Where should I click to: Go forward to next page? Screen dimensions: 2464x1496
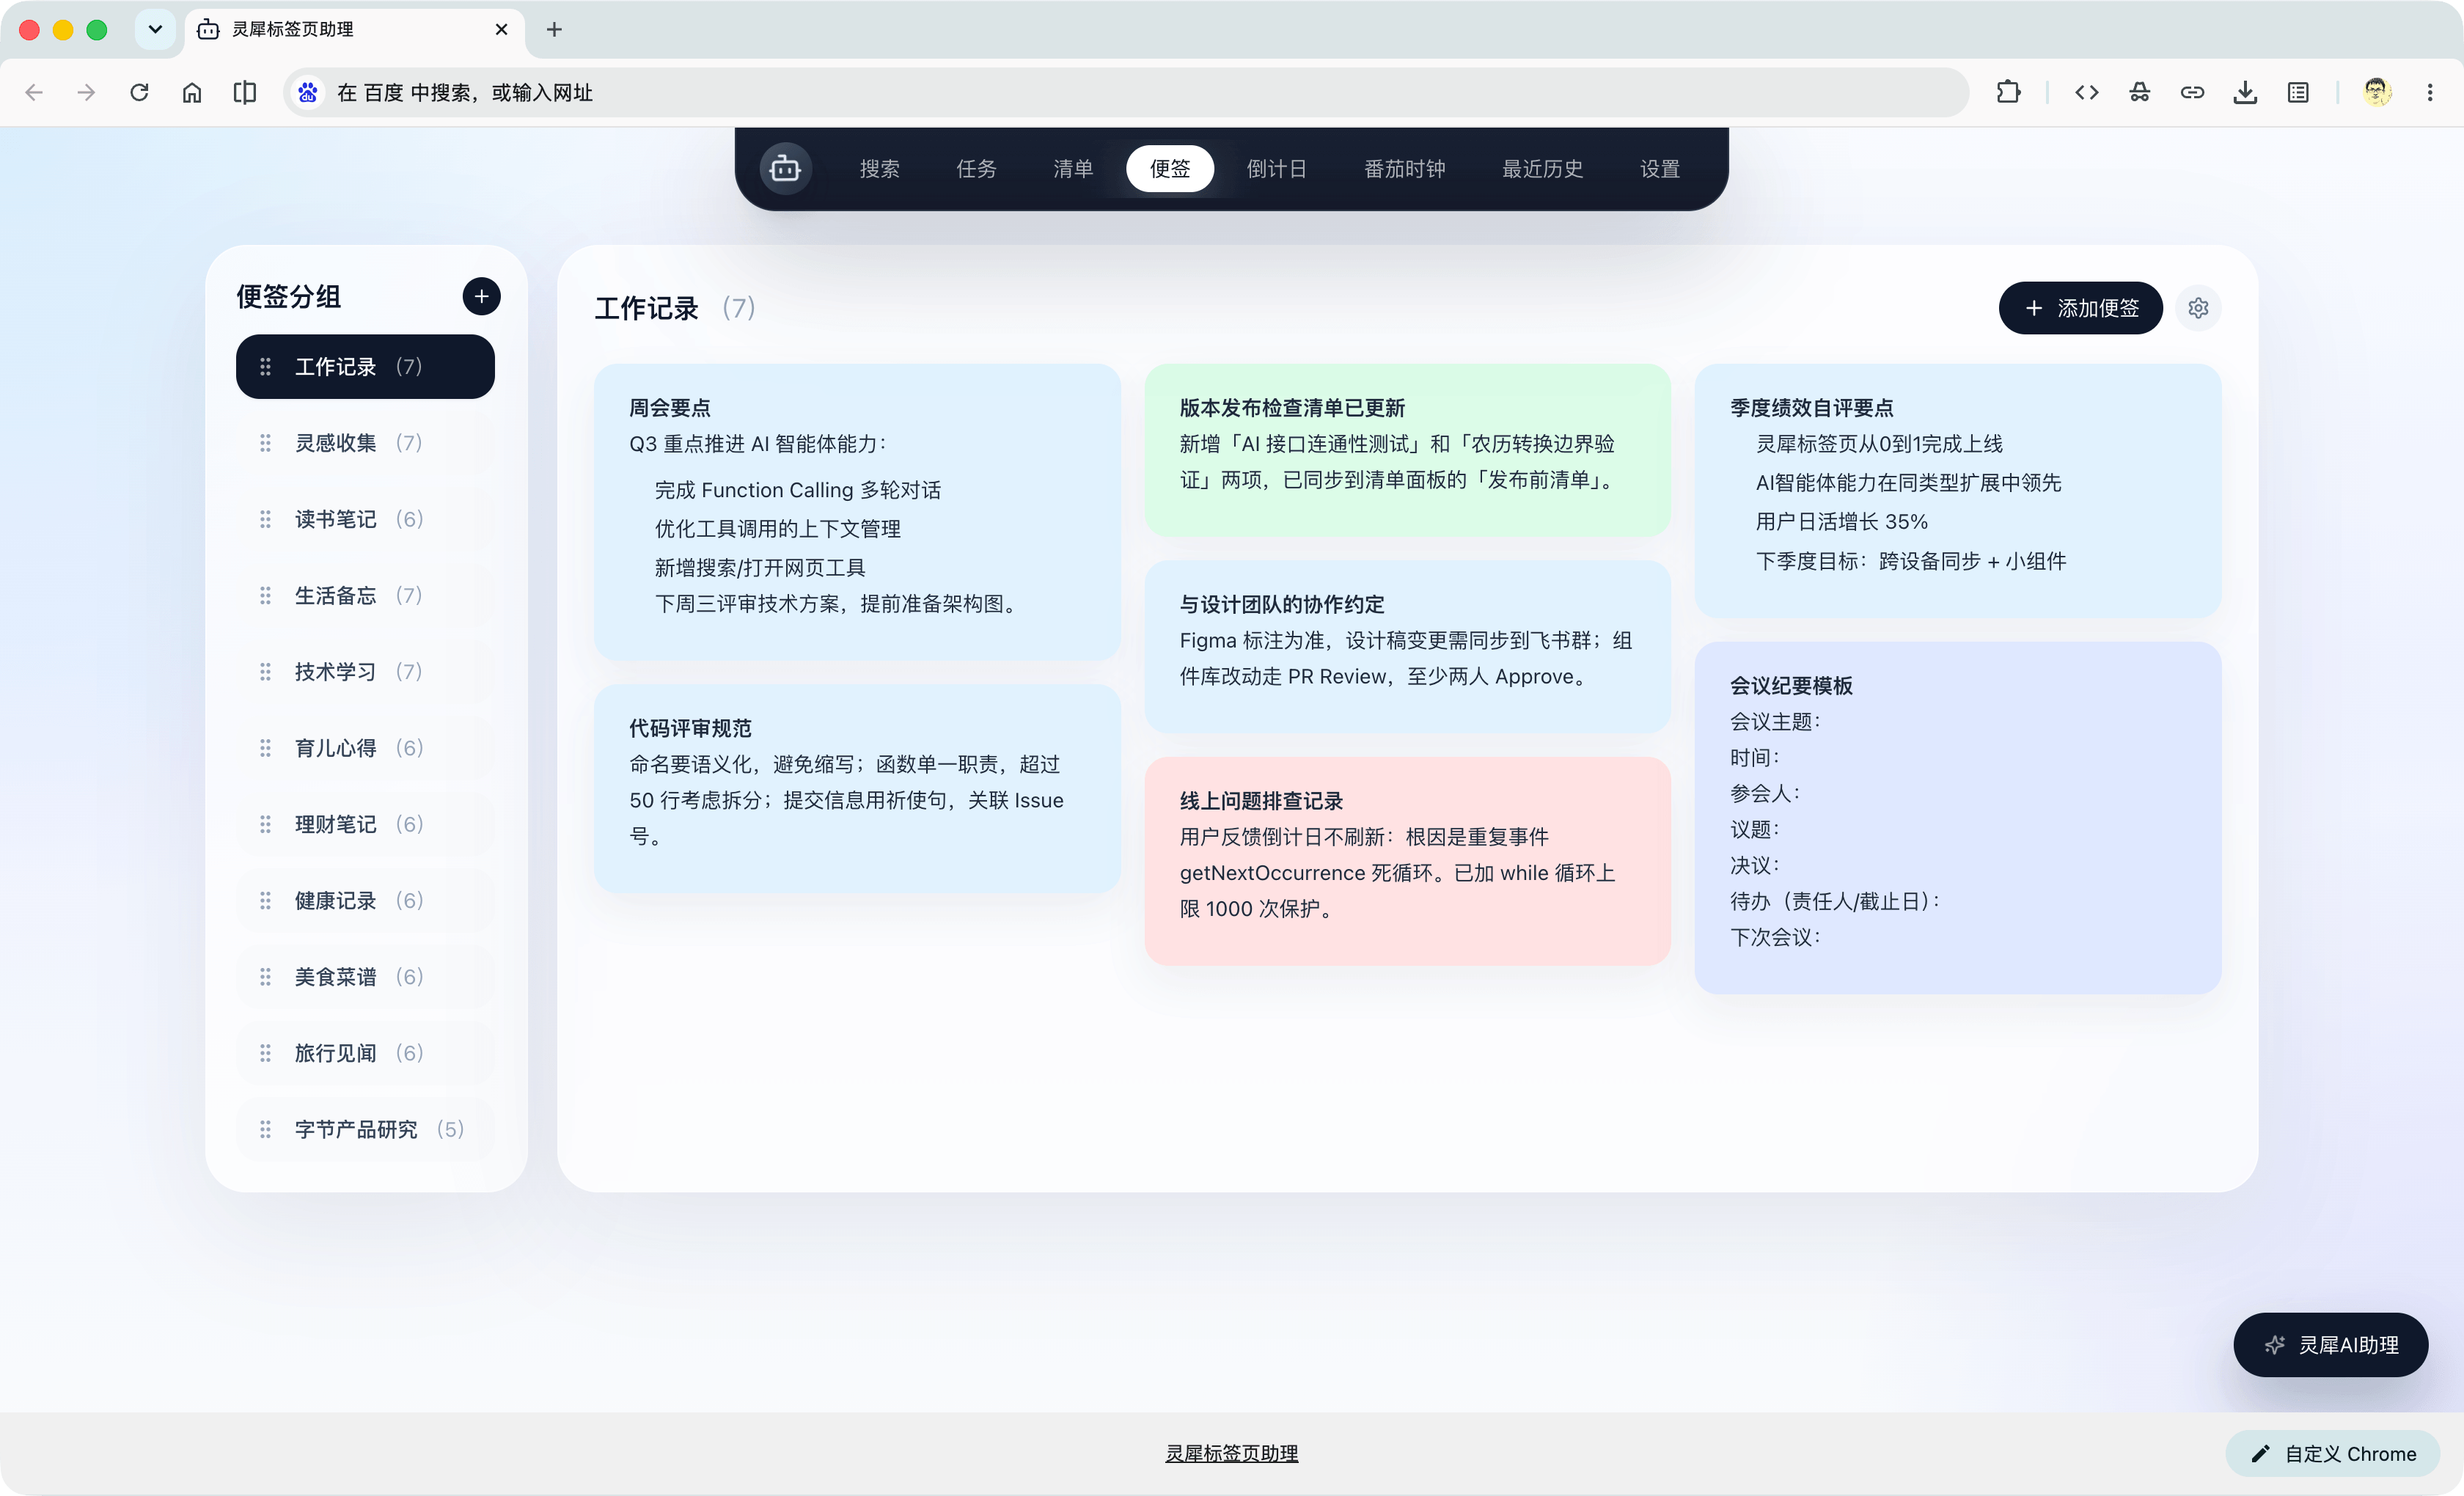tap(87, 92)
